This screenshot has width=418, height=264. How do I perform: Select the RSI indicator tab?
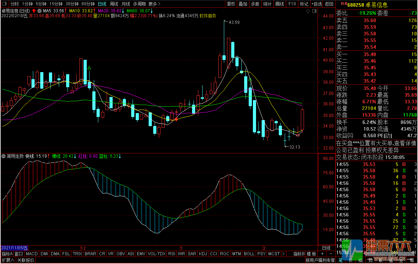click(x=172, y=254)
